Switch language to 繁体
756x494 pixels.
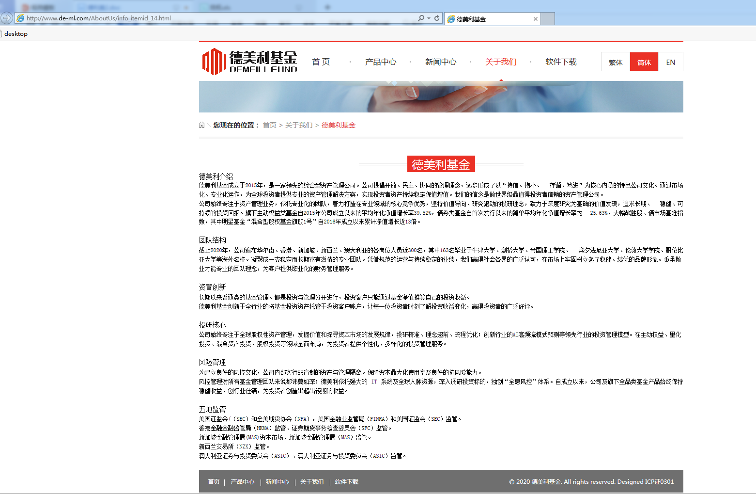[616, 62]
